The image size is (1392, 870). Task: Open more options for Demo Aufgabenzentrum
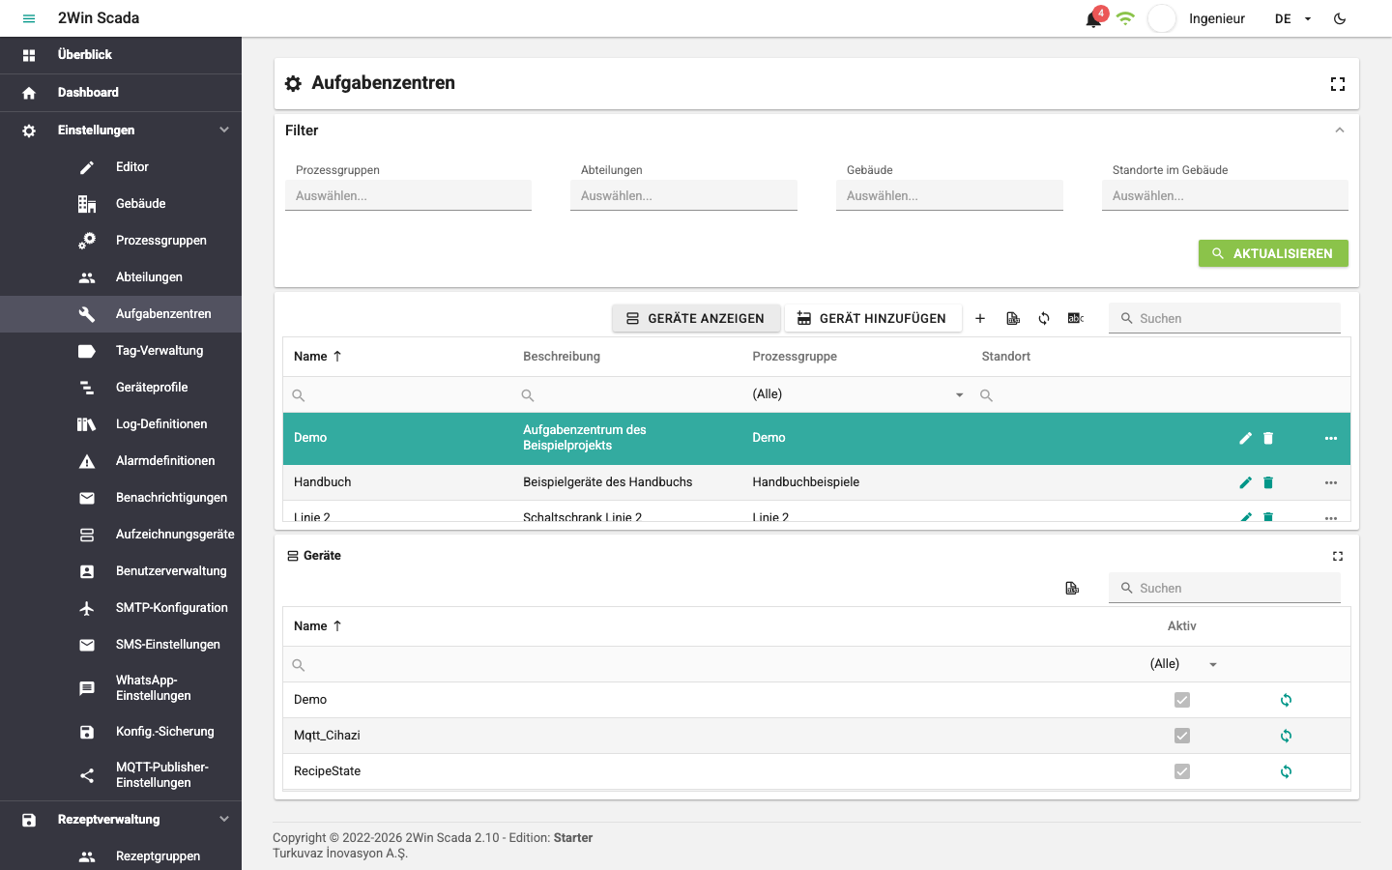[x=1331, y=438]
